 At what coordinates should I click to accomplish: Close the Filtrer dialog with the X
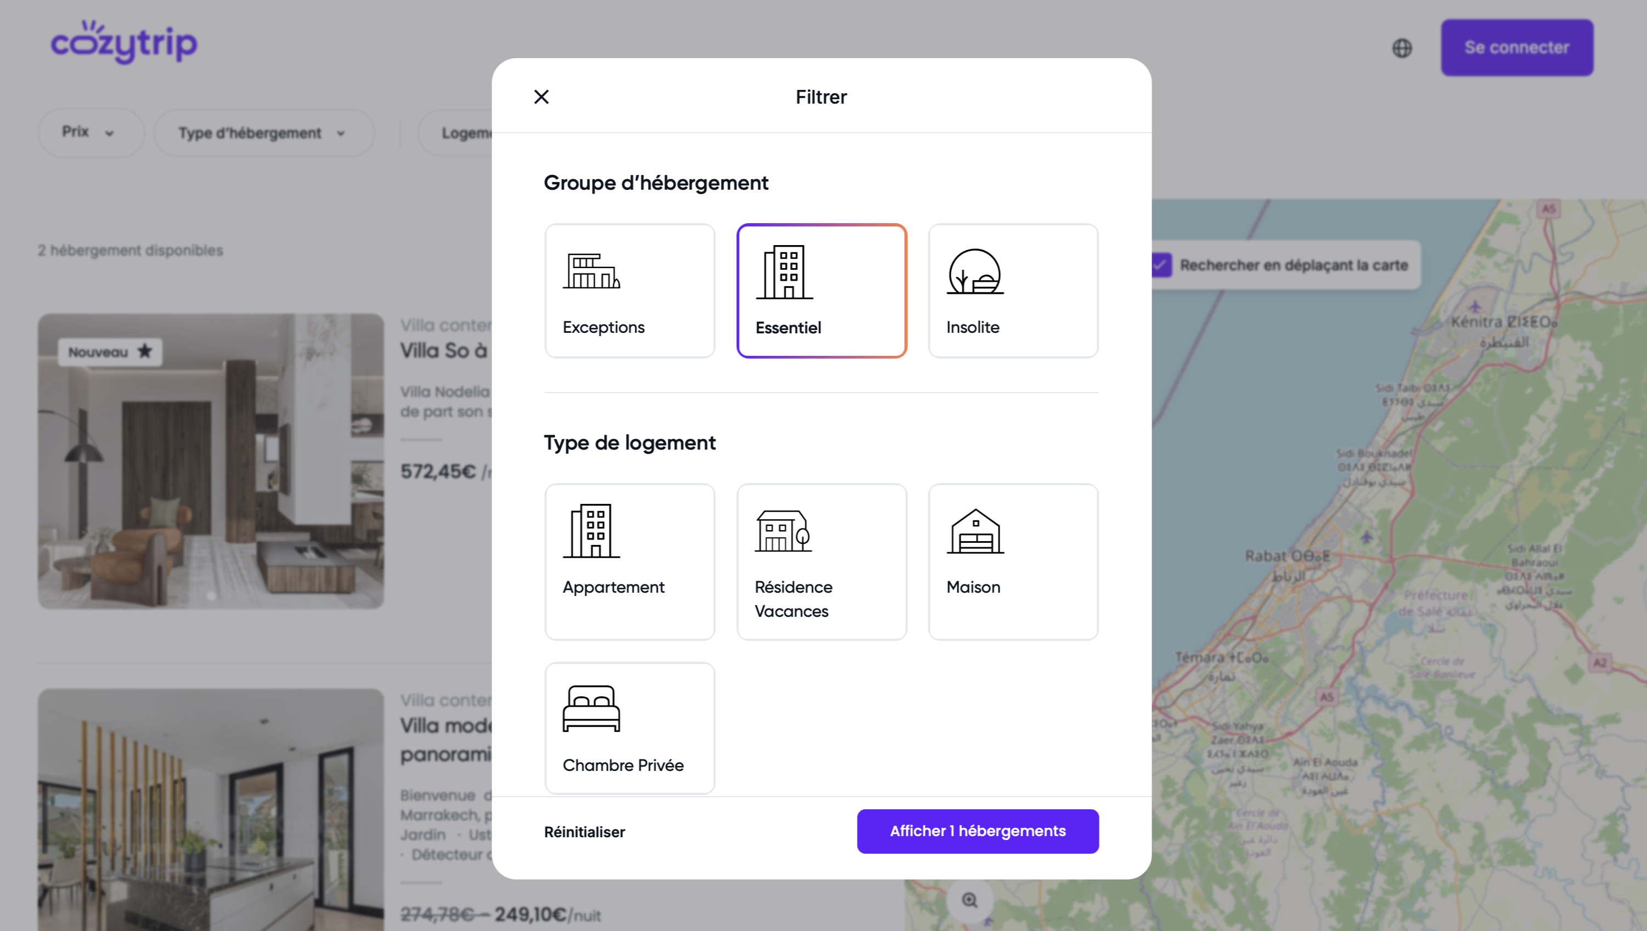point(541,96)
